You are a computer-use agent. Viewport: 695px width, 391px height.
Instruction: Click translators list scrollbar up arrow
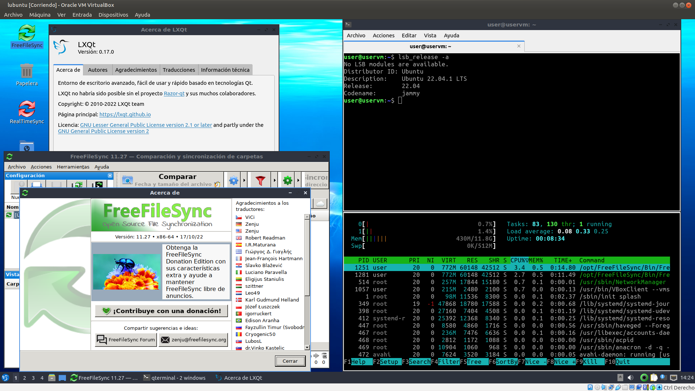(307, 217)
